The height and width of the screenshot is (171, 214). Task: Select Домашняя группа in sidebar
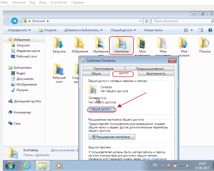25,101
